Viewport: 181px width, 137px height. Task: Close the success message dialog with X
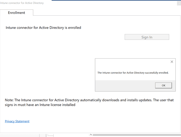coord(172,62)
